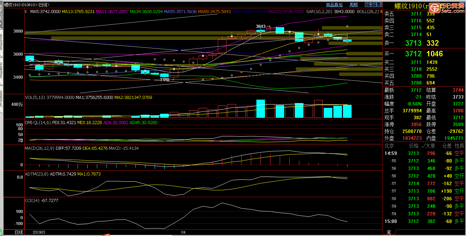
Task: Open the 周期 period link
Action: tap(353, 5)
